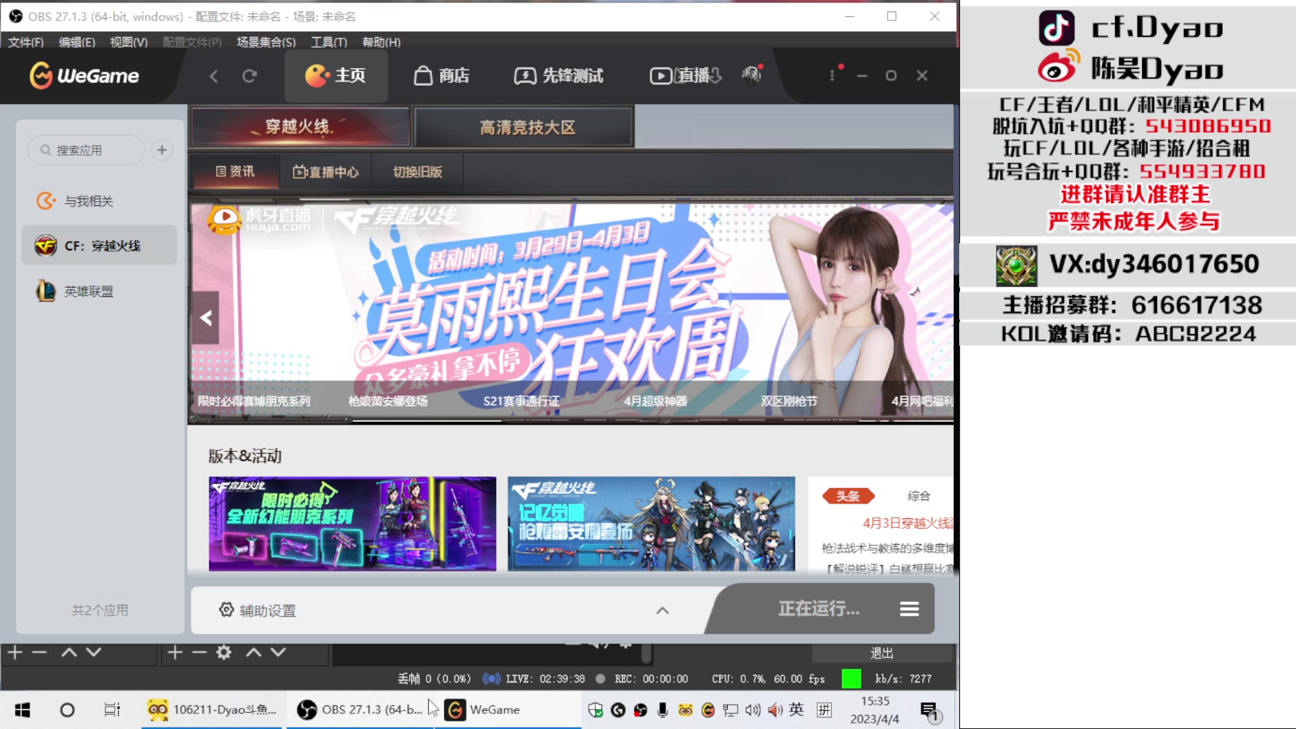This screenshot has width=1296, height=729.
Task: Select 英雄联盟 in the sidebar
Action: pos(99,292)
